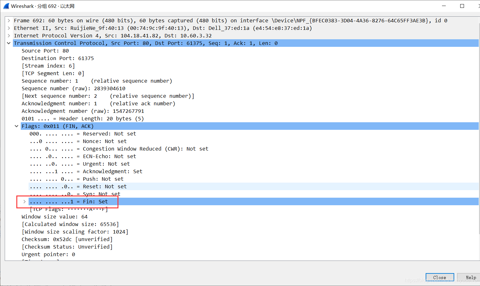Minimize the Wireshark packet window
Viewport: 480px width, 286px height.
(444, 6)
